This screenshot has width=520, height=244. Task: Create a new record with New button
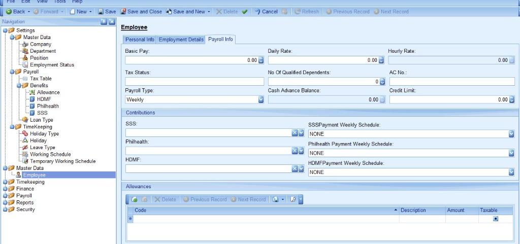tap(78, 12)
